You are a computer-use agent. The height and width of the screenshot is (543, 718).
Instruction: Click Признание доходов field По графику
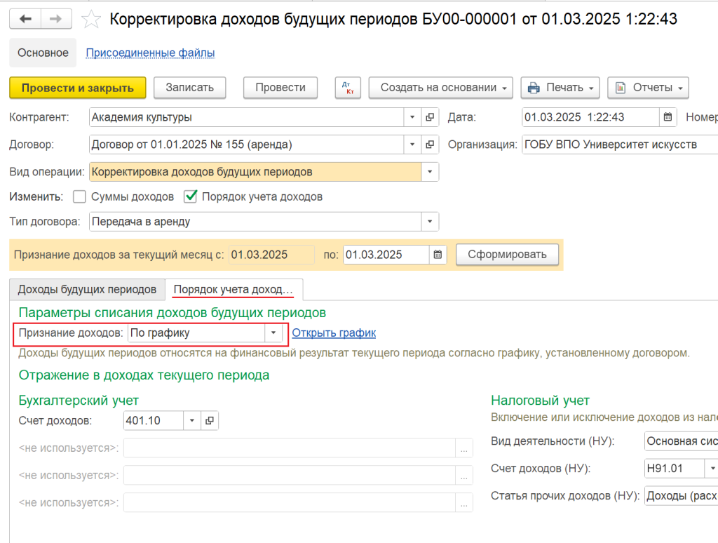click(197, 333)
